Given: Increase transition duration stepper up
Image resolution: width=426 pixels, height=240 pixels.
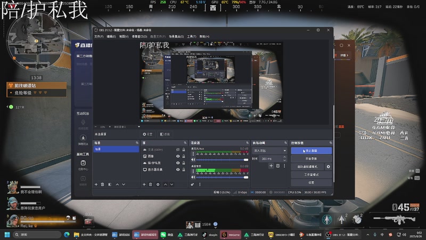Looking at the screenshot, I should [284, 157].
